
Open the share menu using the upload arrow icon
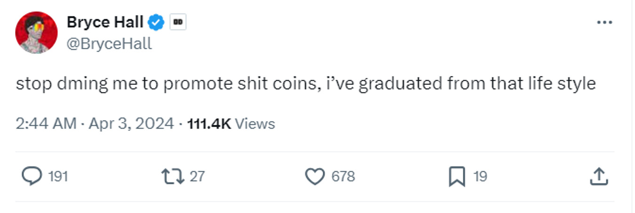point(598,176)
